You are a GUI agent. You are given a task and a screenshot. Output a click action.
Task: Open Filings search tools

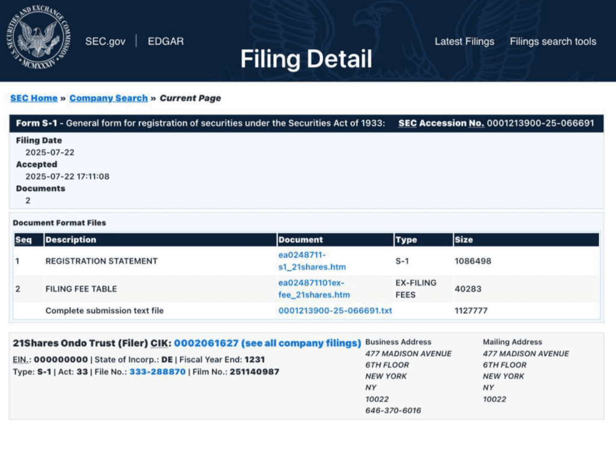(553, 41)
